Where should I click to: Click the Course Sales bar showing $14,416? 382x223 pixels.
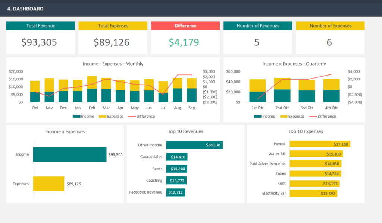177,157
